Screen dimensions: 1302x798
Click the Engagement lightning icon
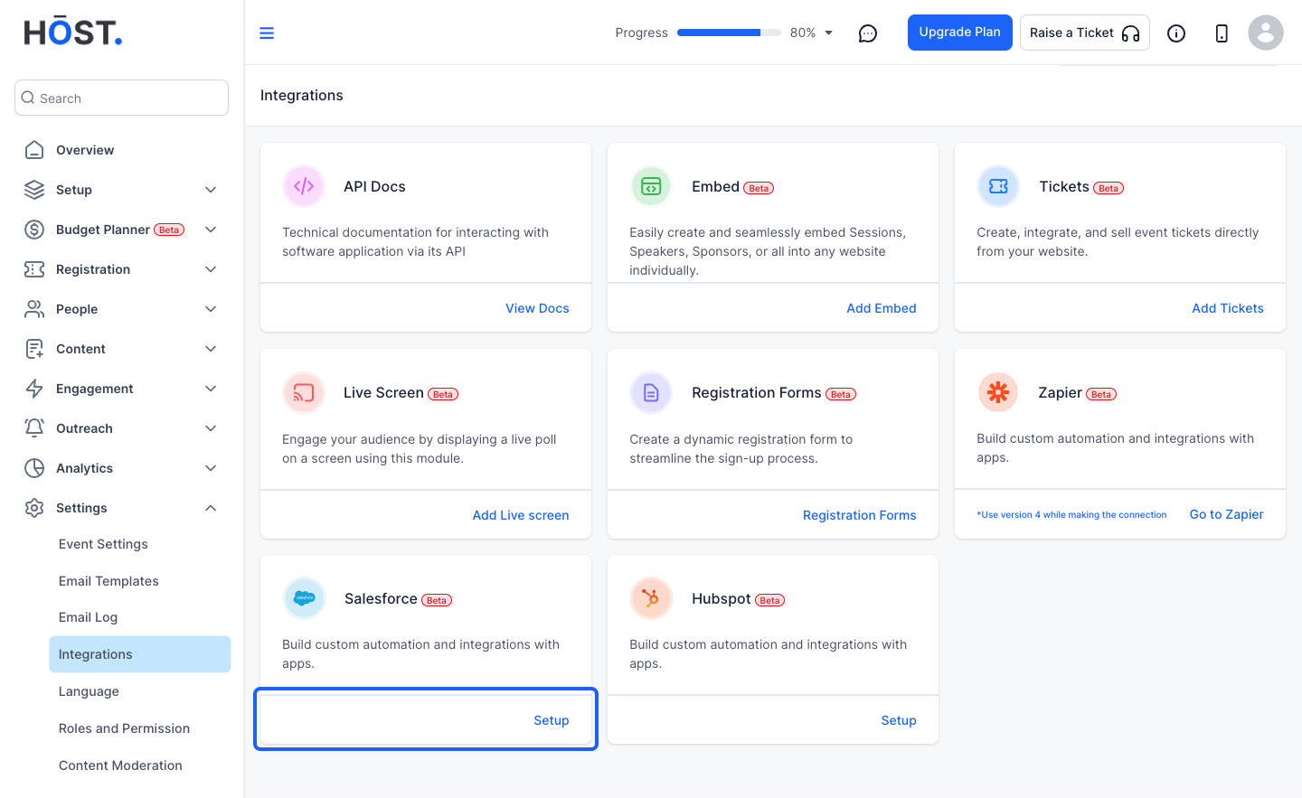34,389
